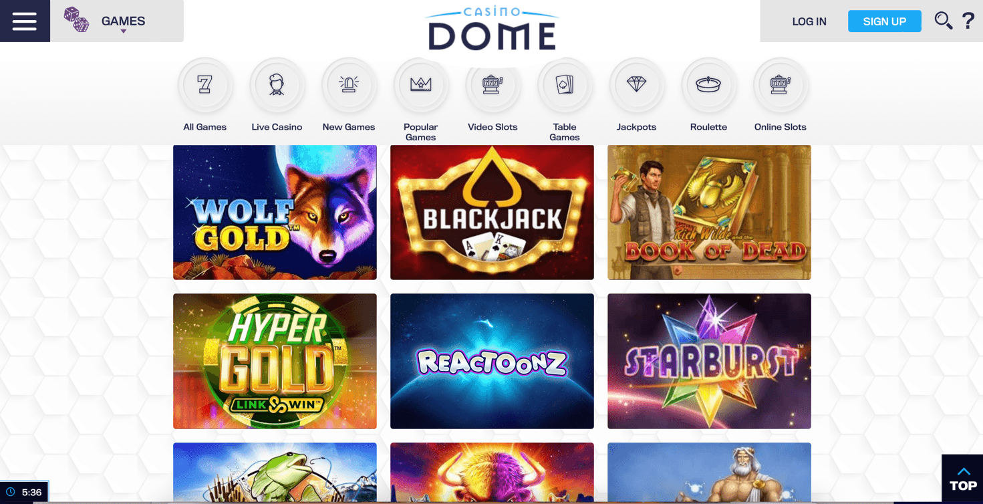
Task: Choose the New Games siren icon
Action: click(349, 85)
